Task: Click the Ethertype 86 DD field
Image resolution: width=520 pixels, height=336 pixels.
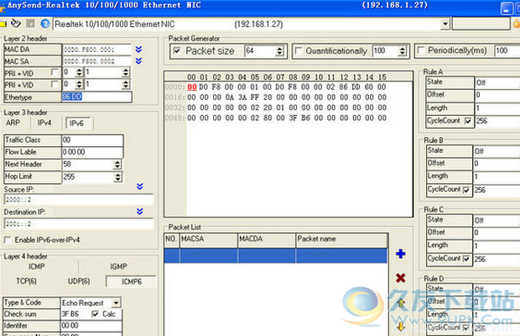Action: 96,97
